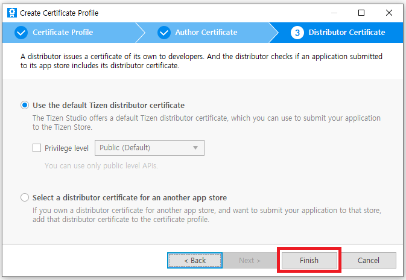
Task: Click the Create Certificate Profile app icon
Action: [x=12, y=13]
